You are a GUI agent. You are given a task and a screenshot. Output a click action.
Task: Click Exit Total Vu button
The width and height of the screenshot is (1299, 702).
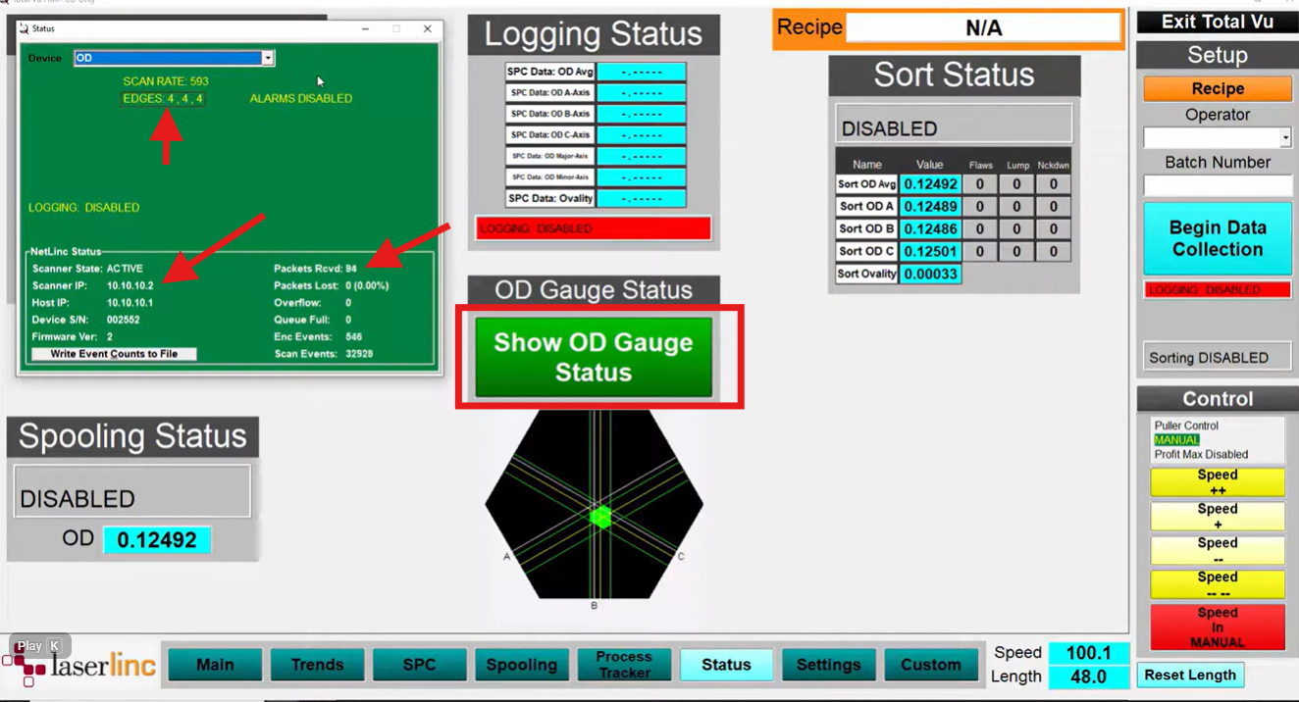pyautogui.click(x=1217, y=22)
